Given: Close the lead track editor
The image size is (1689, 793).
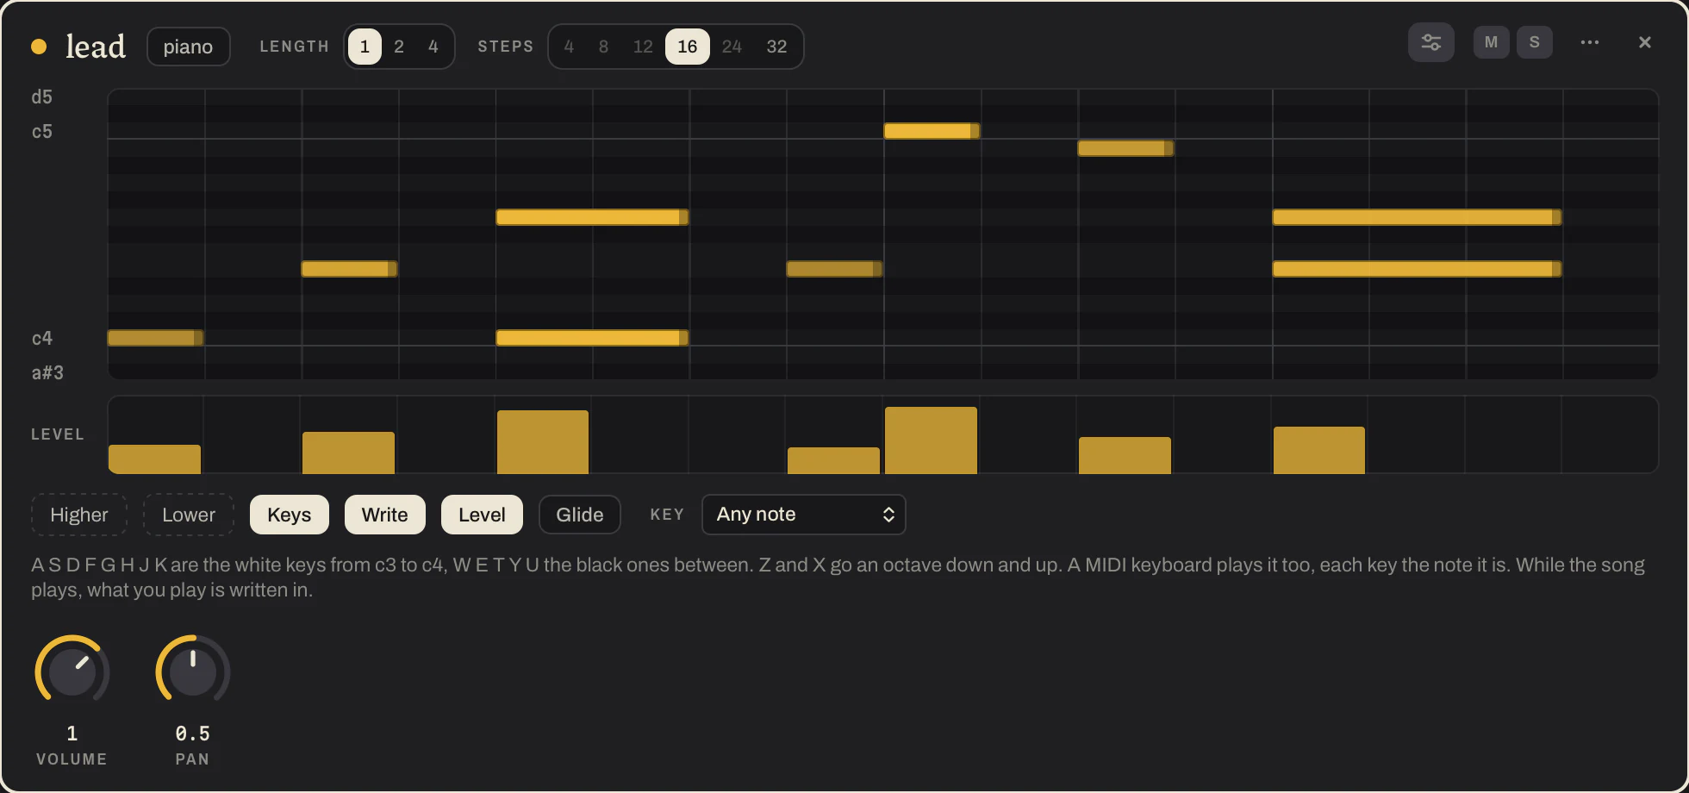Looking at the screenshot, I should pos(1644,42).
